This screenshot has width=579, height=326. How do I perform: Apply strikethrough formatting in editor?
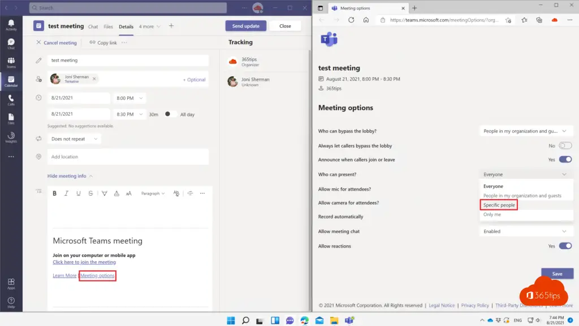tap(90, 193)
